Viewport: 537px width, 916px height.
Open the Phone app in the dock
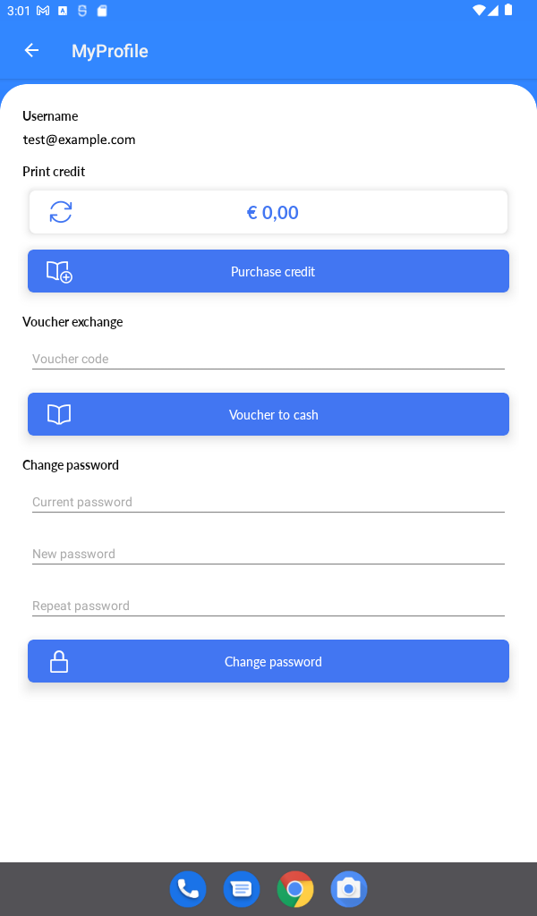coord(188,889)
